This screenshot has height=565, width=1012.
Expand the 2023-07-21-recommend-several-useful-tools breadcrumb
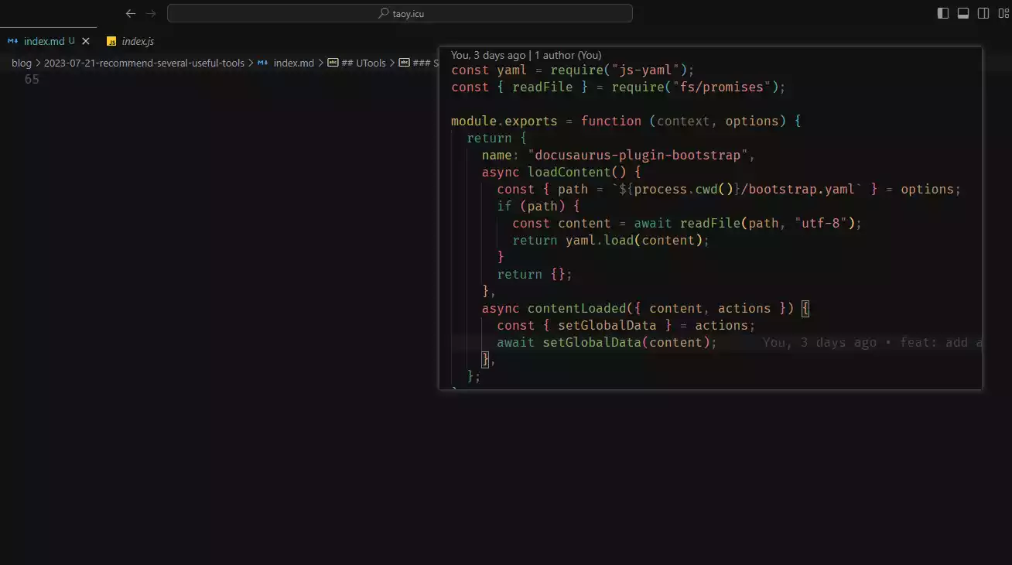144,63
